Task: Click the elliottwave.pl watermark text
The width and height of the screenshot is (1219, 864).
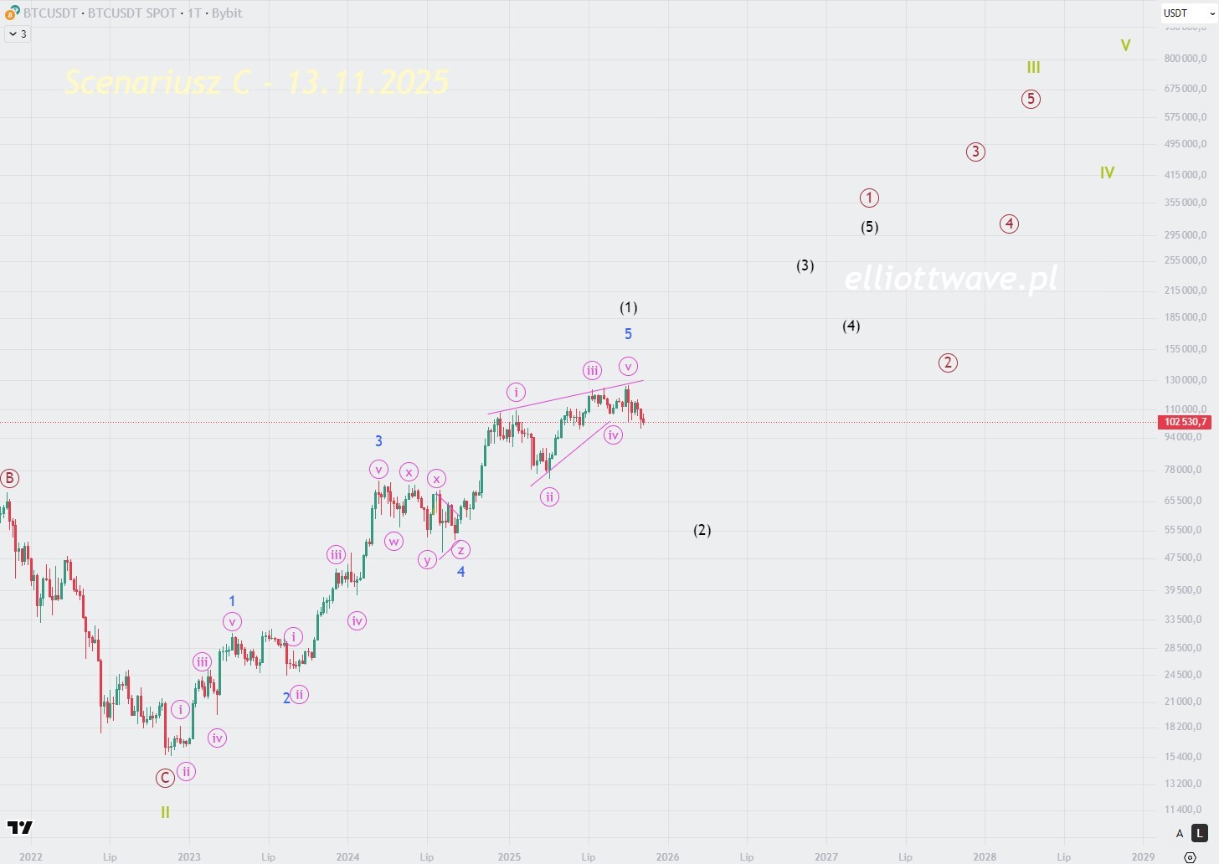Action: pyautogui.click(x=950, y=278)
